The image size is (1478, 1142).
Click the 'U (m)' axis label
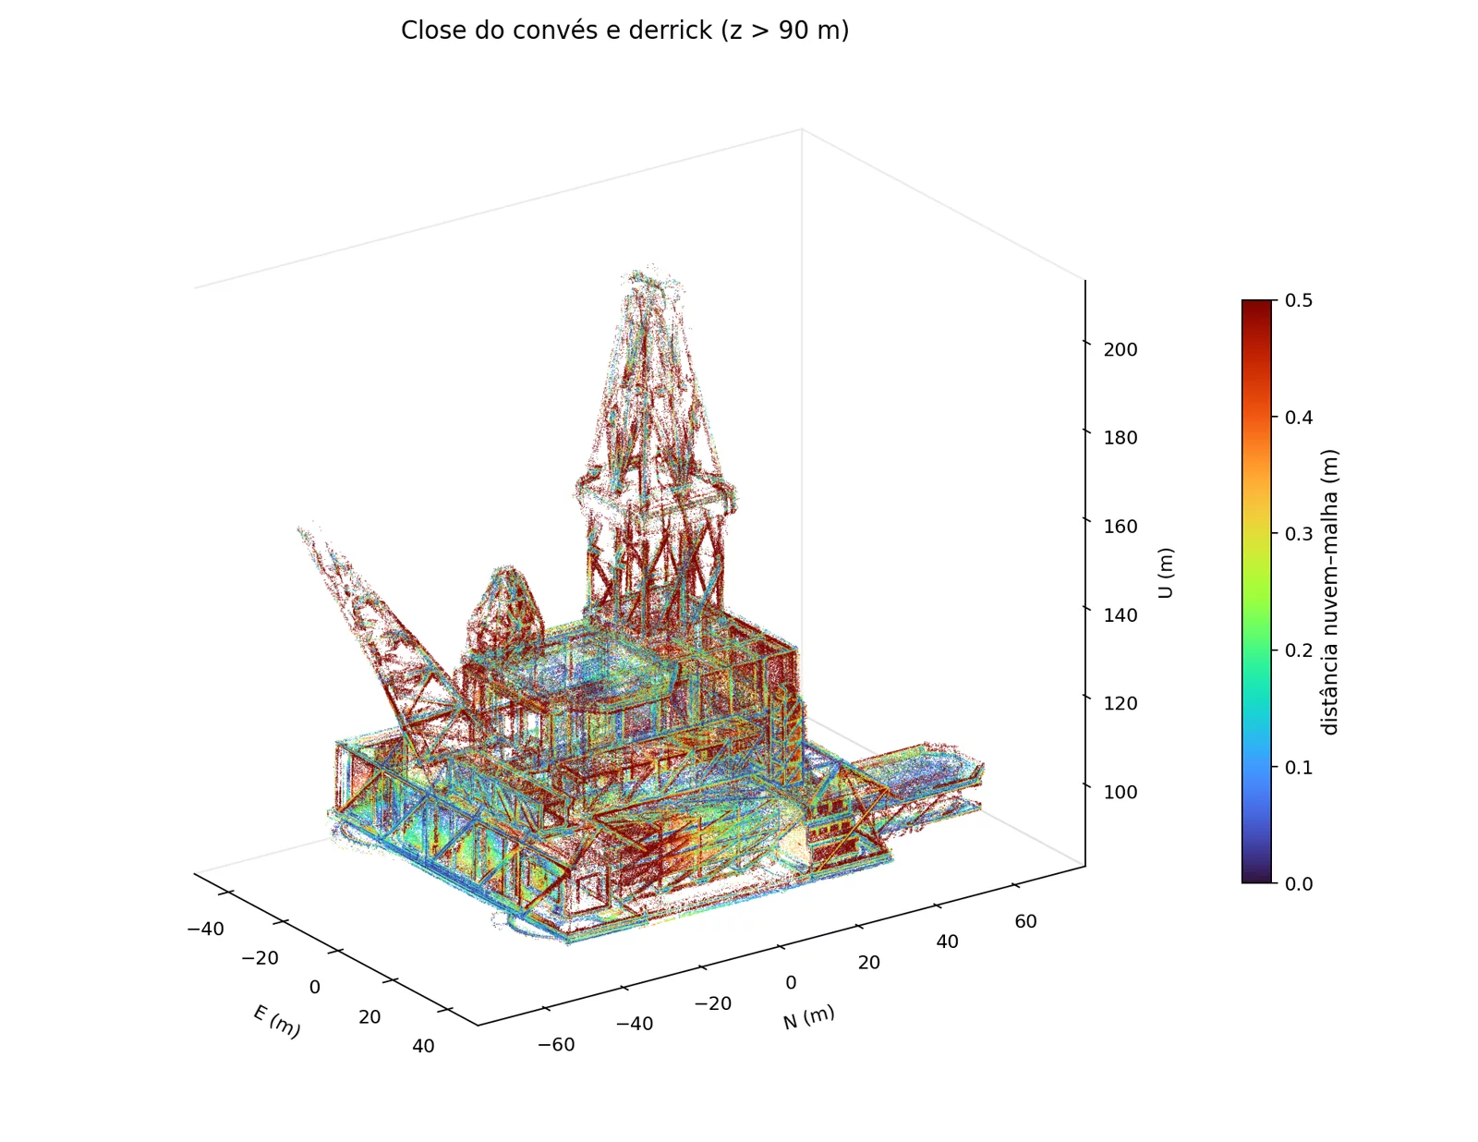[x=1166, y=573]
